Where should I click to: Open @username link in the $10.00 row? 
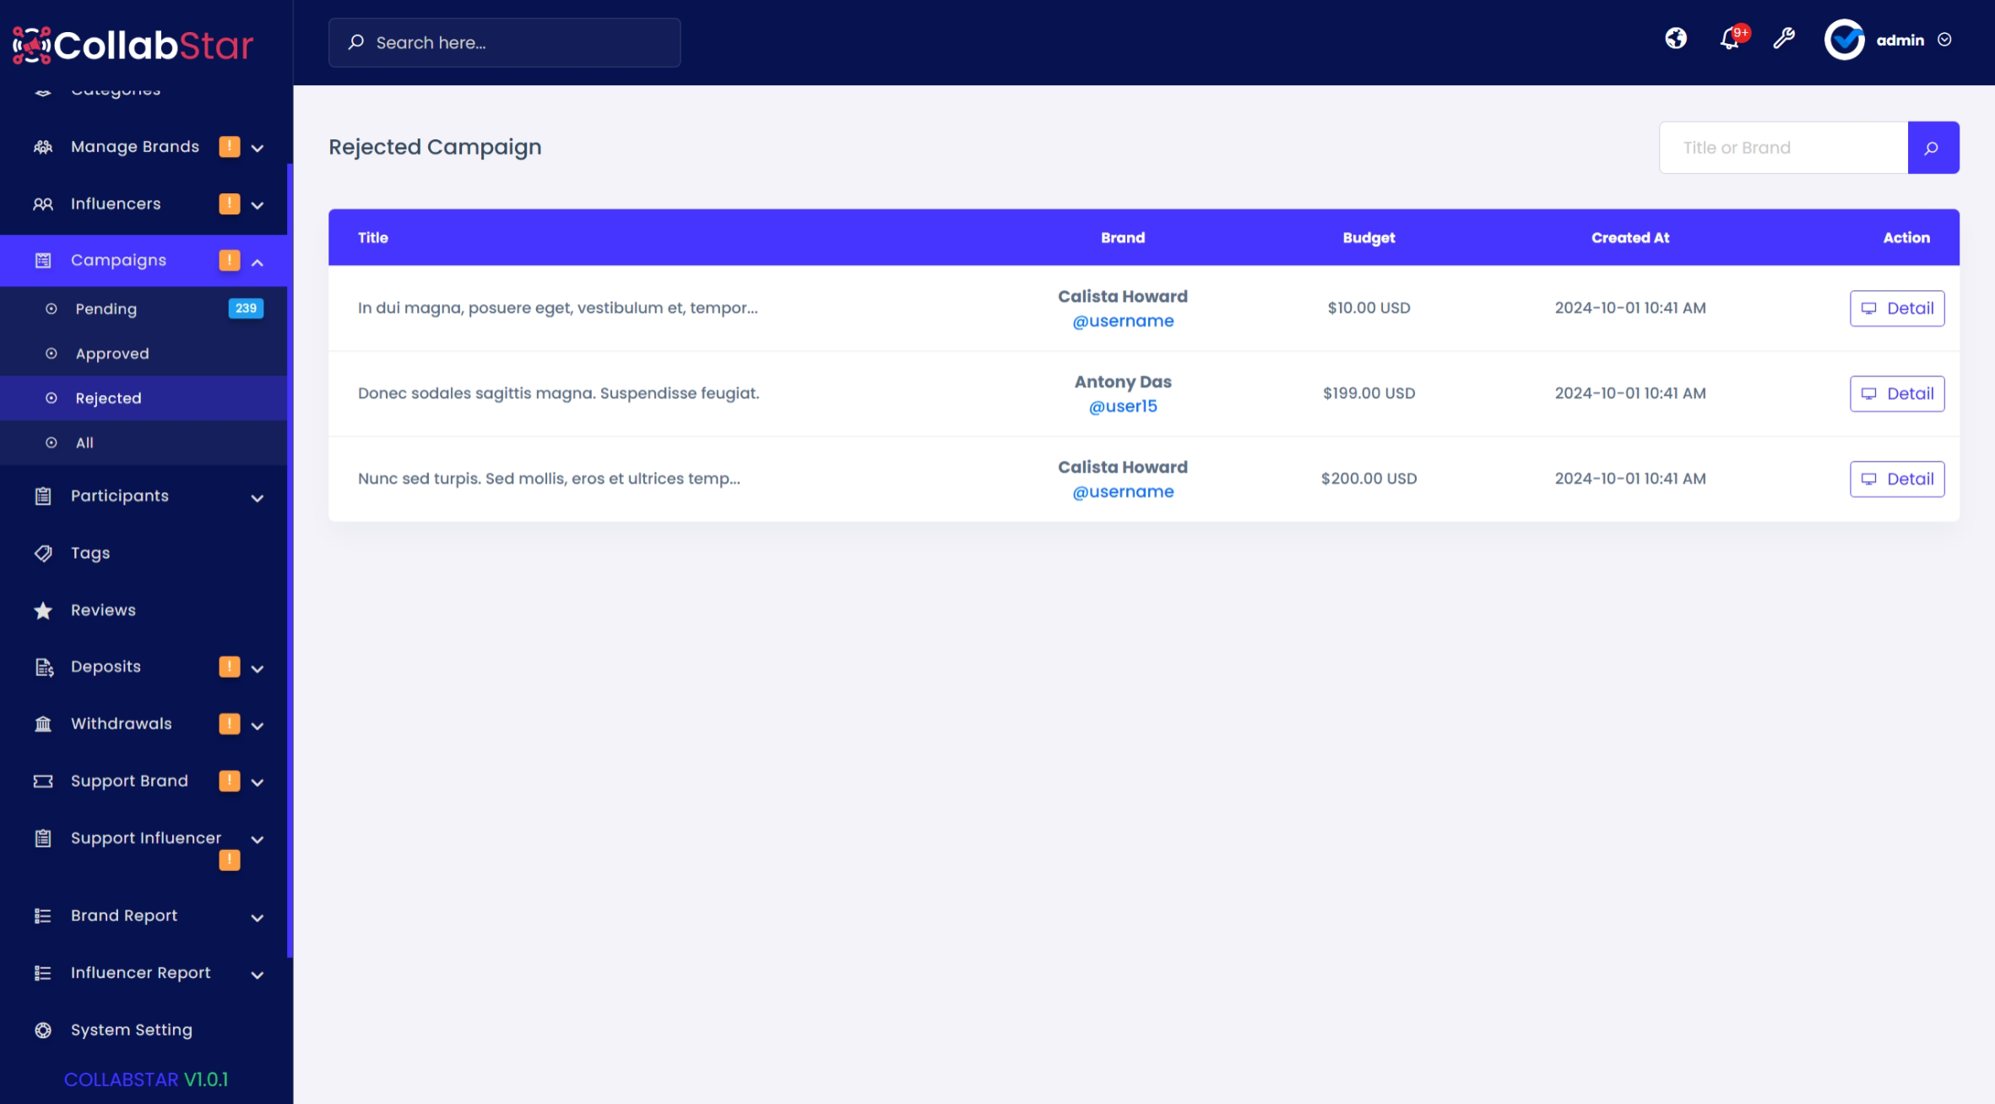[1123, 321]
